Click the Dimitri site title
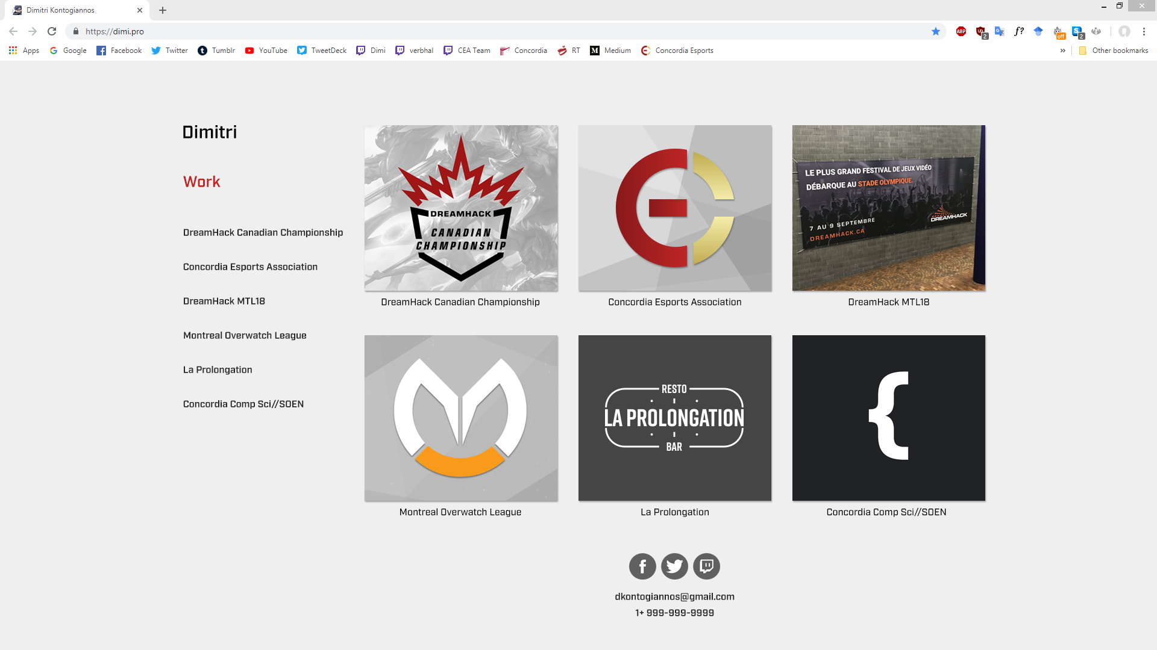Screen dimensions: 1157x650 [210, 132]
